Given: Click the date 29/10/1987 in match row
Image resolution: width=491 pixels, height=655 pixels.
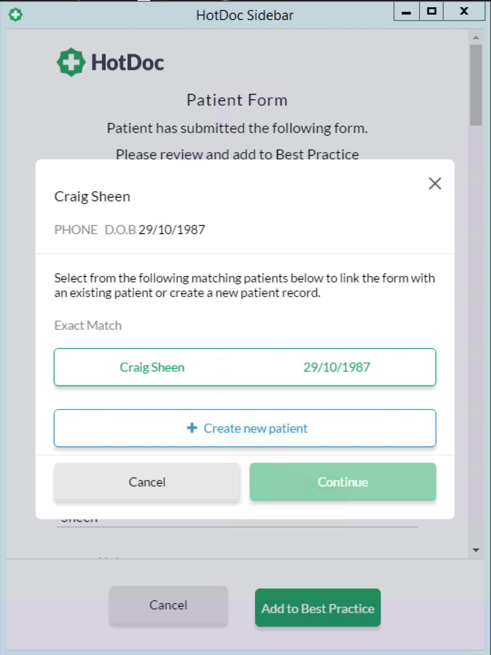Looking at the screenshot, I should (337, 367).
